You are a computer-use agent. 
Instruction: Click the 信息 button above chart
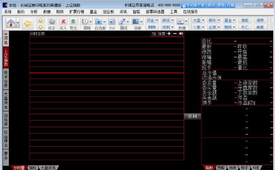[162, 34]
